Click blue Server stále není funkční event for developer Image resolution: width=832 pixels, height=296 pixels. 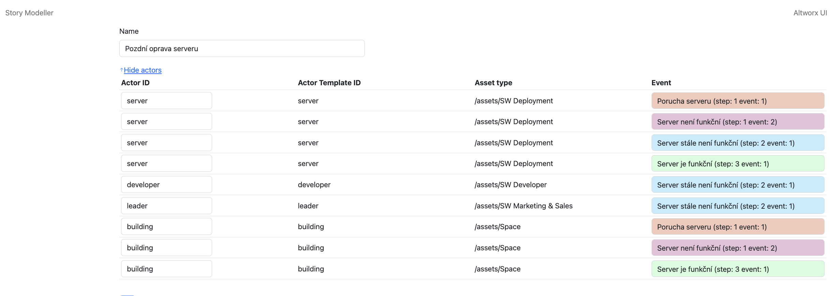[738, 185]
